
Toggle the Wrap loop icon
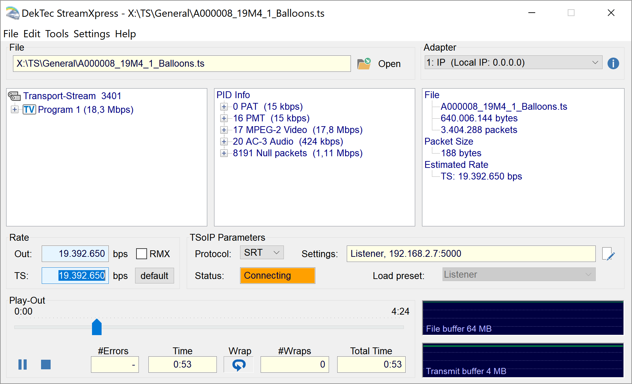pyautogui.click(x=239, y=365)
